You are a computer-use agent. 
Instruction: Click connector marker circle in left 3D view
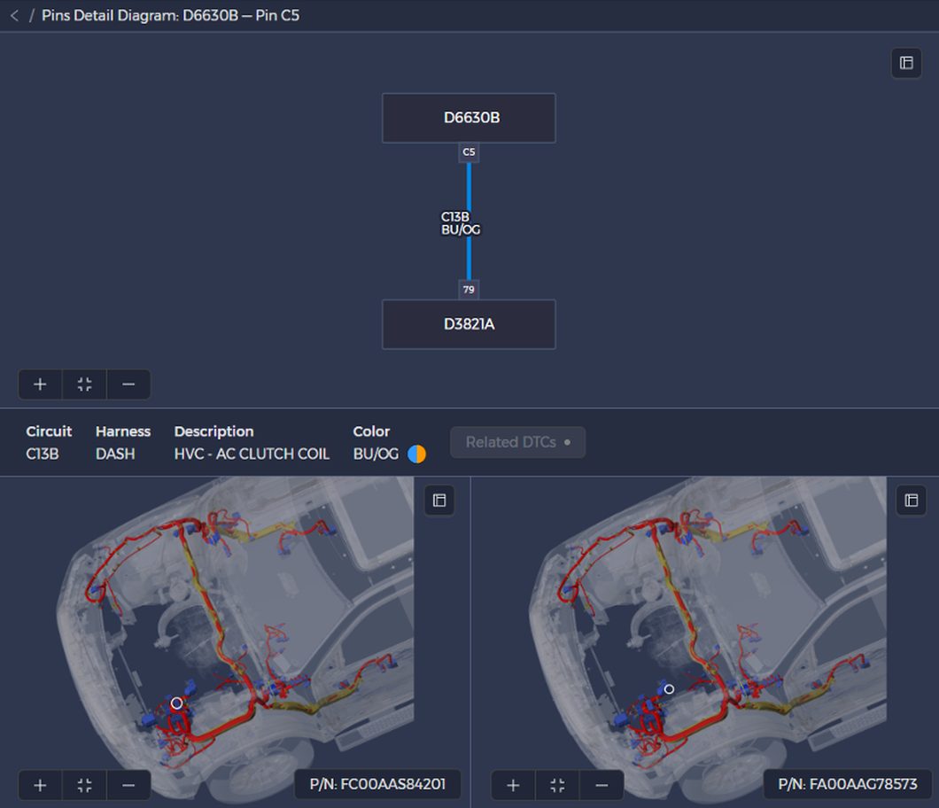pos(176,703)
